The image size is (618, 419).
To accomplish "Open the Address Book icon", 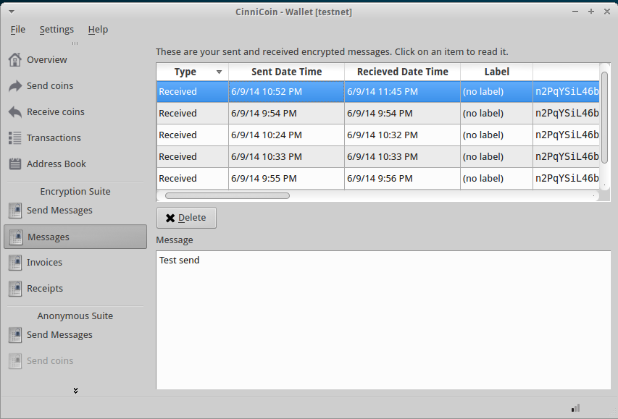I will (15, 164).
